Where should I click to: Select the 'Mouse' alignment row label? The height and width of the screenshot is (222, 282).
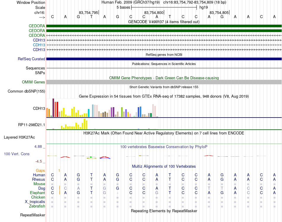39,184
